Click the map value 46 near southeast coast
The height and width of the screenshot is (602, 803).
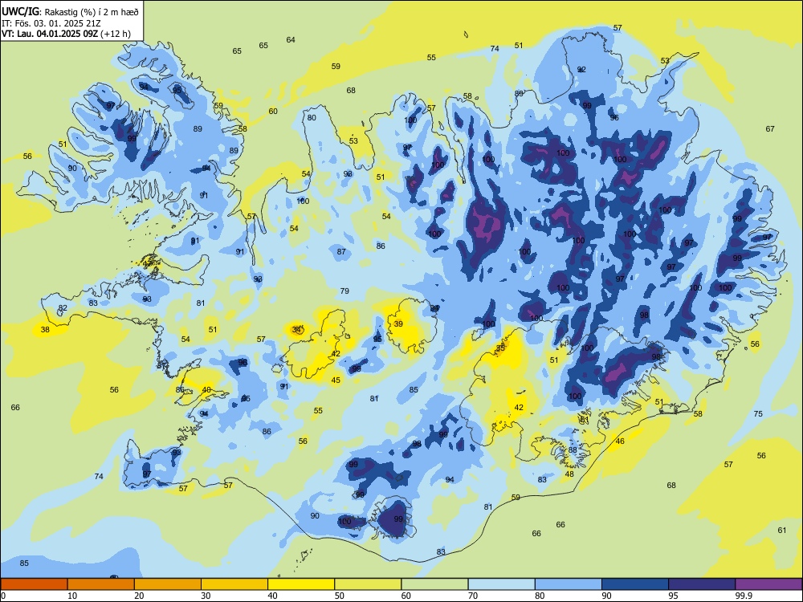[x=620, y=441]
